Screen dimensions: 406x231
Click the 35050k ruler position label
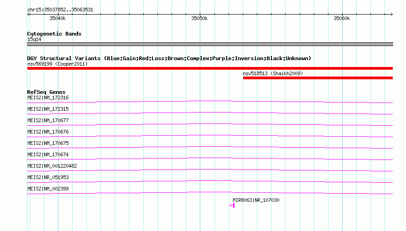coord(199,18)
